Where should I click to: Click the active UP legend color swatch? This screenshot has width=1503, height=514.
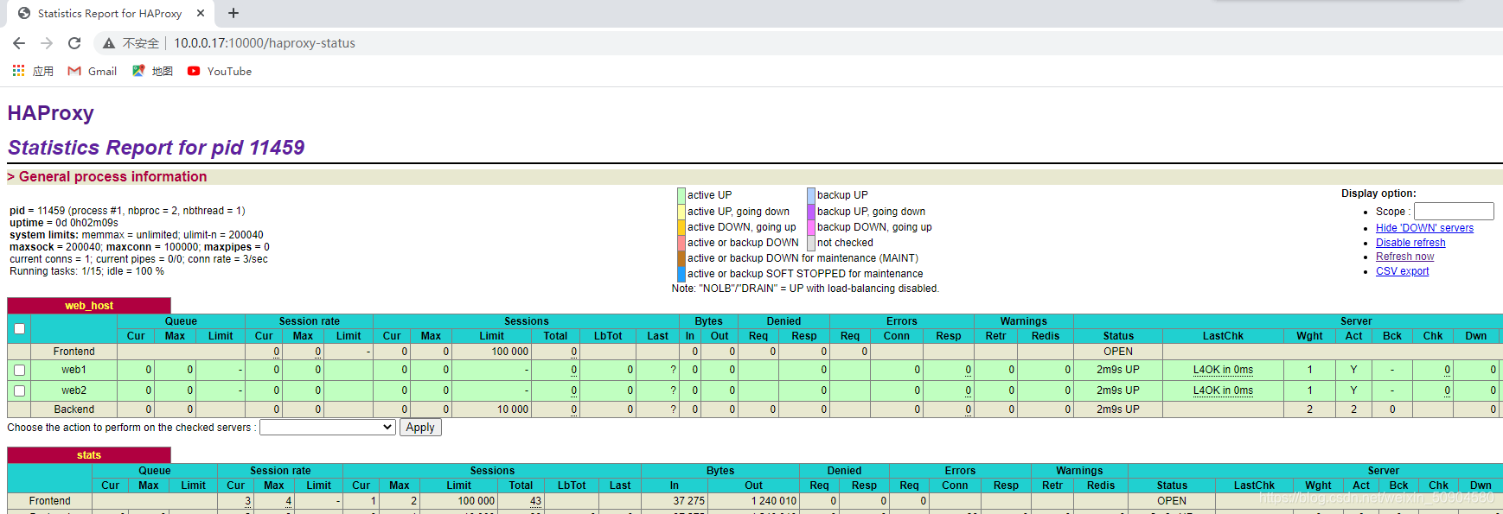681,195
